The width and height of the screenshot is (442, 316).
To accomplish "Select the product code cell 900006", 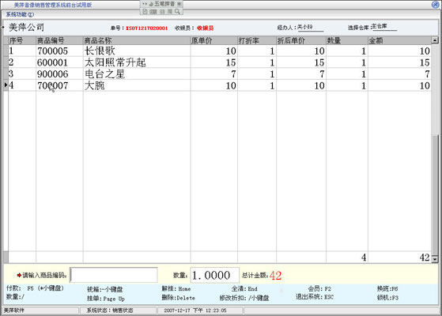I will [59, 74].
